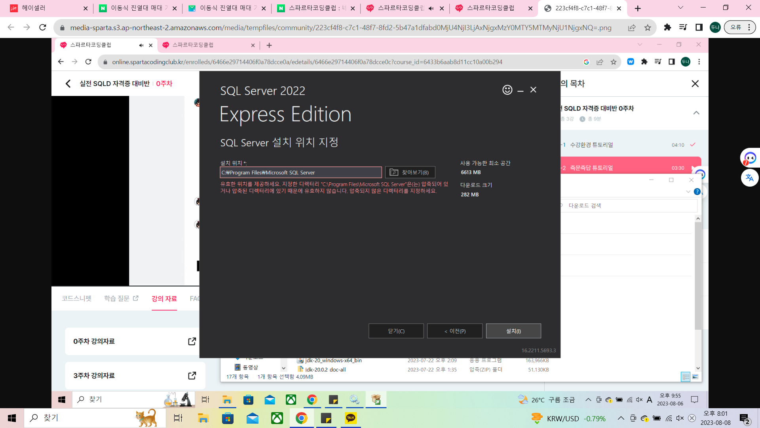Viewport: 760px width, 428px height.
Task: Click the blue help question mark icon
Action: coord(697,192)
